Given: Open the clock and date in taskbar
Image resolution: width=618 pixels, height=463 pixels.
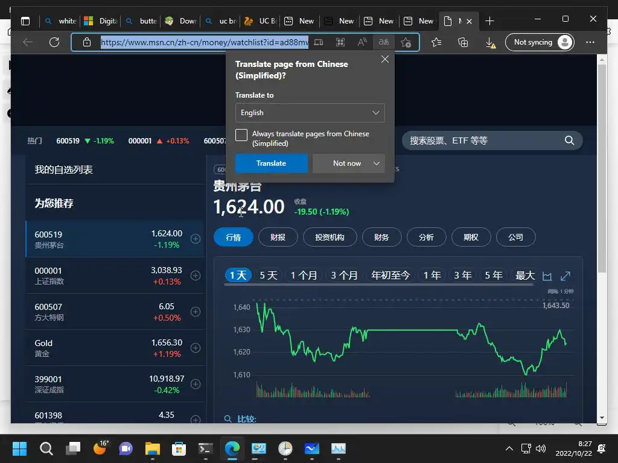Looking at the screenshot, I should pyautogui.click(x=573, y=449).
